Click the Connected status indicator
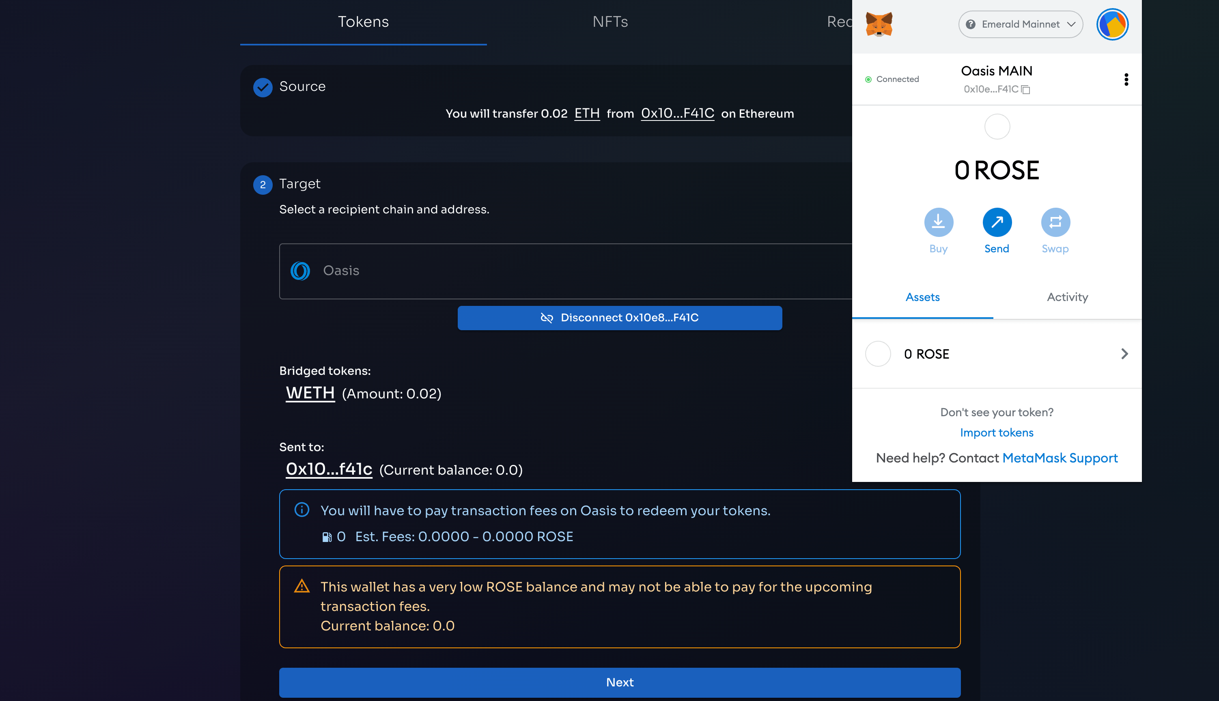Viewport: 1219px width, 701px height. (892, 80)
